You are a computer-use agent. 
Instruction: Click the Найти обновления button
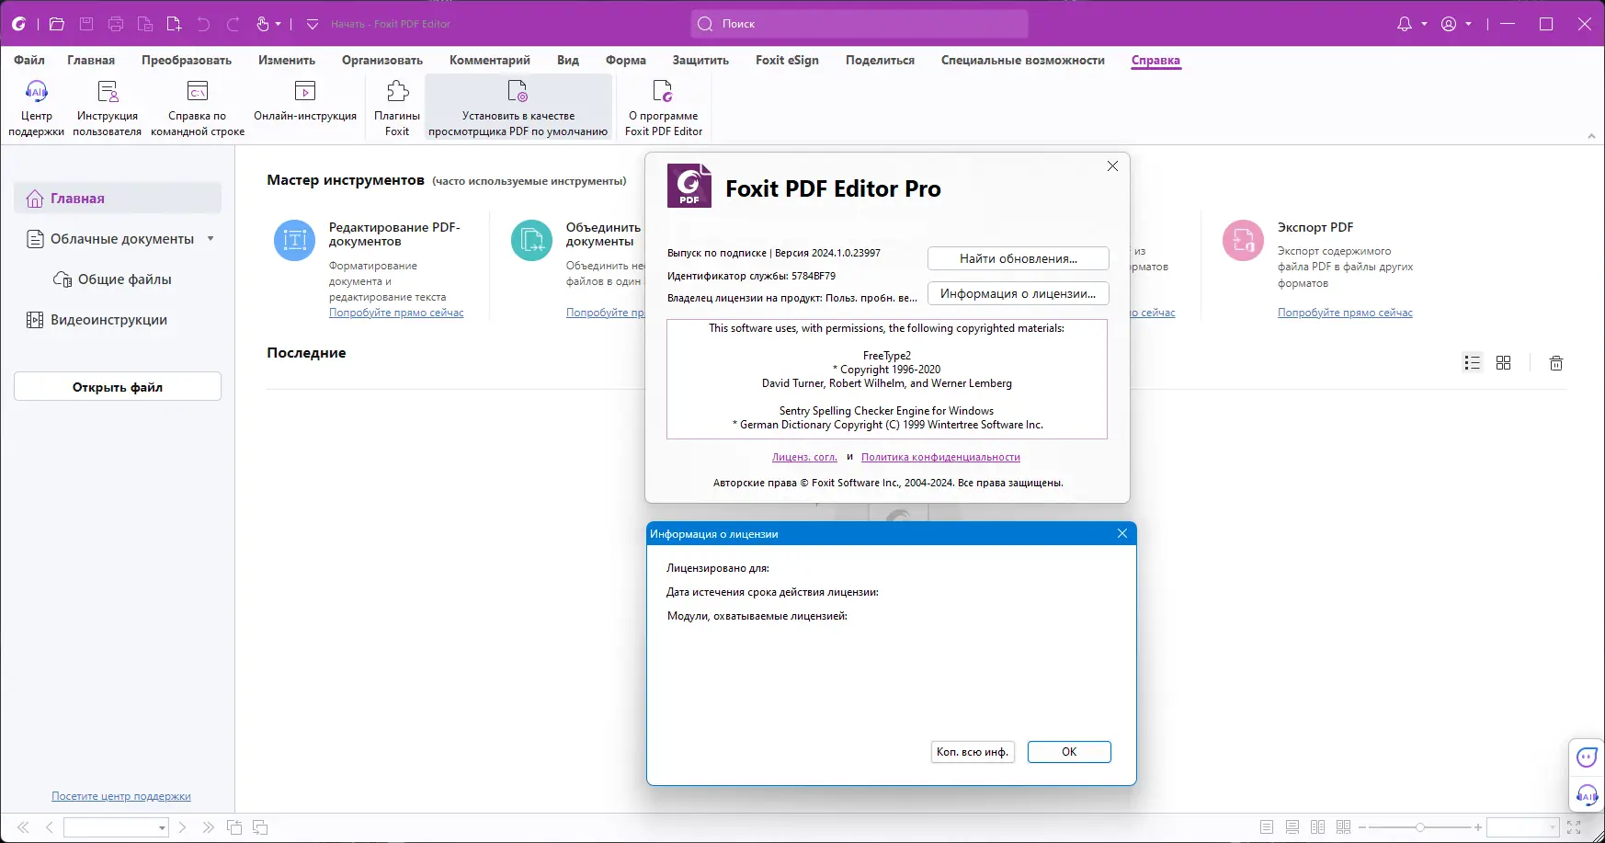pos(1019,258)
